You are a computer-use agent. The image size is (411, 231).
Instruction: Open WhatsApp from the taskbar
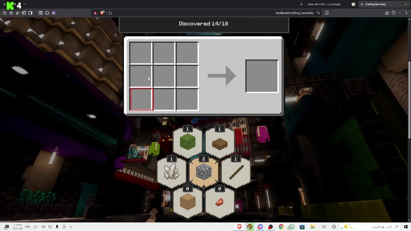tap(291, 227)
